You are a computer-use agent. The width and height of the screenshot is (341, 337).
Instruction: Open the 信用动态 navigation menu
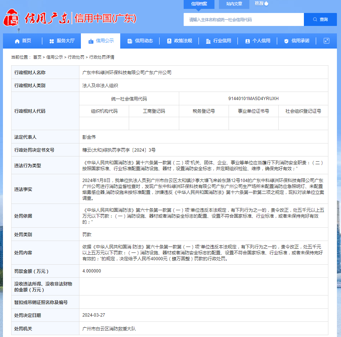pos(140,41)
